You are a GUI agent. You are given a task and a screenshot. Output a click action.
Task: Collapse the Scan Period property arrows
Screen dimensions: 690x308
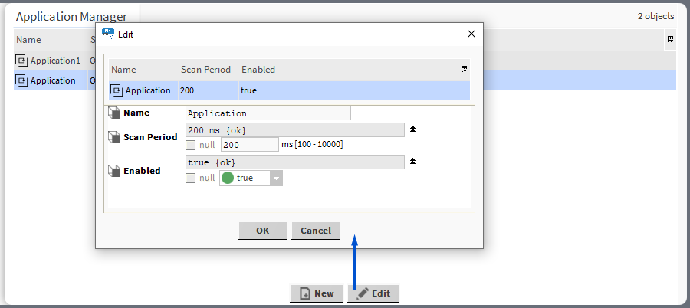(412, 129)
